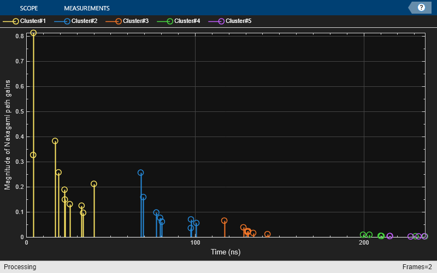Click the purple Cluster#5 legend marker icon

pyautogui.click(x=221, y=21)
